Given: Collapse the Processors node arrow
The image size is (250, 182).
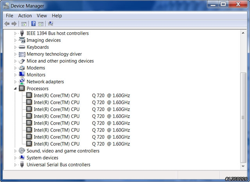Looking at the screenshot, I should click(15, 88).
